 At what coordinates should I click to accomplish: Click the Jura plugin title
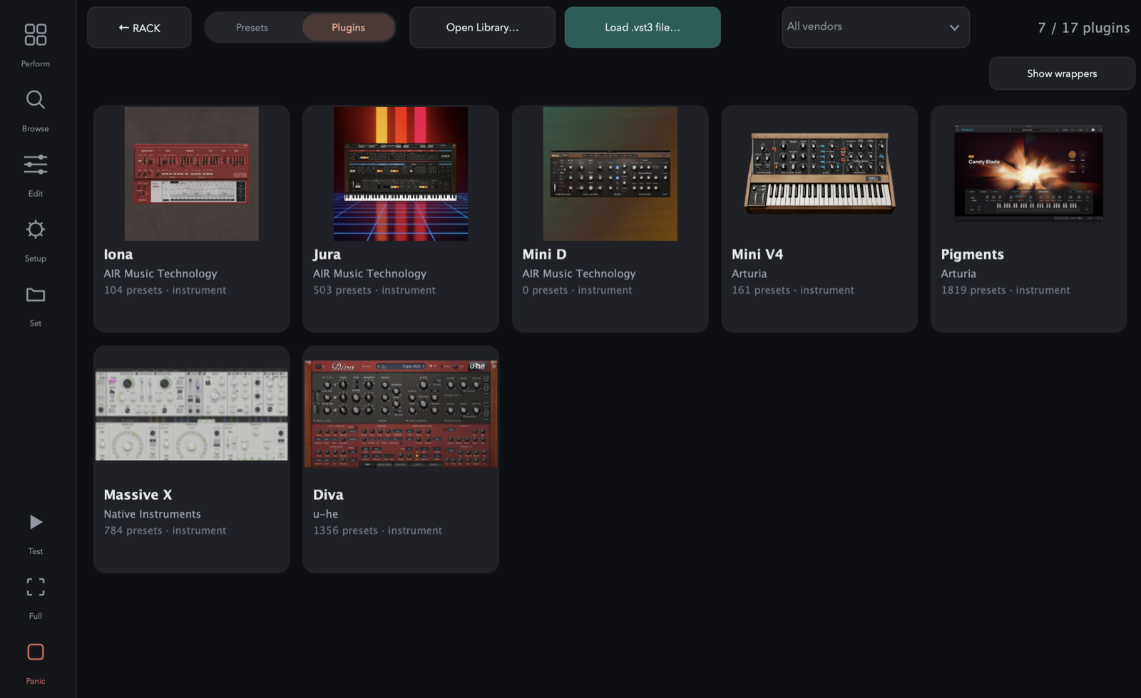[x=327, y=255]
